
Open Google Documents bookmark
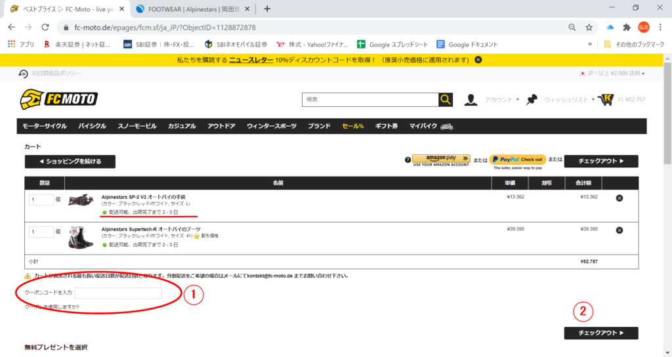click(467, 44)
